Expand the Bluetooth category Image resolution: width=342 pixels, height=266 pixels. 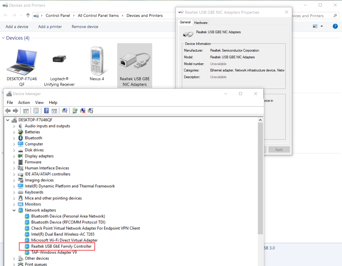click(14, 138)
